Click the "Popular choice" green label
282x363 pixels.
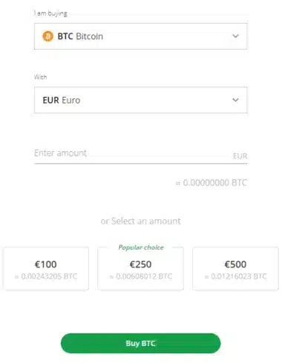click(x=141, y=247)
